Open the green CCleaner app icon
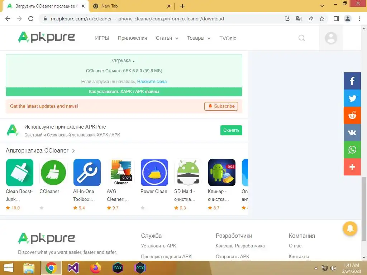The width and height of the screenshot is (367, 275). tap(53, 173)
